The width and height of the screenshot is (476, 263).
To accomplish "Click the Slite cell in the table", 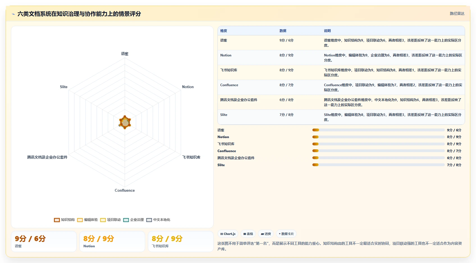I will click(224, 115).
